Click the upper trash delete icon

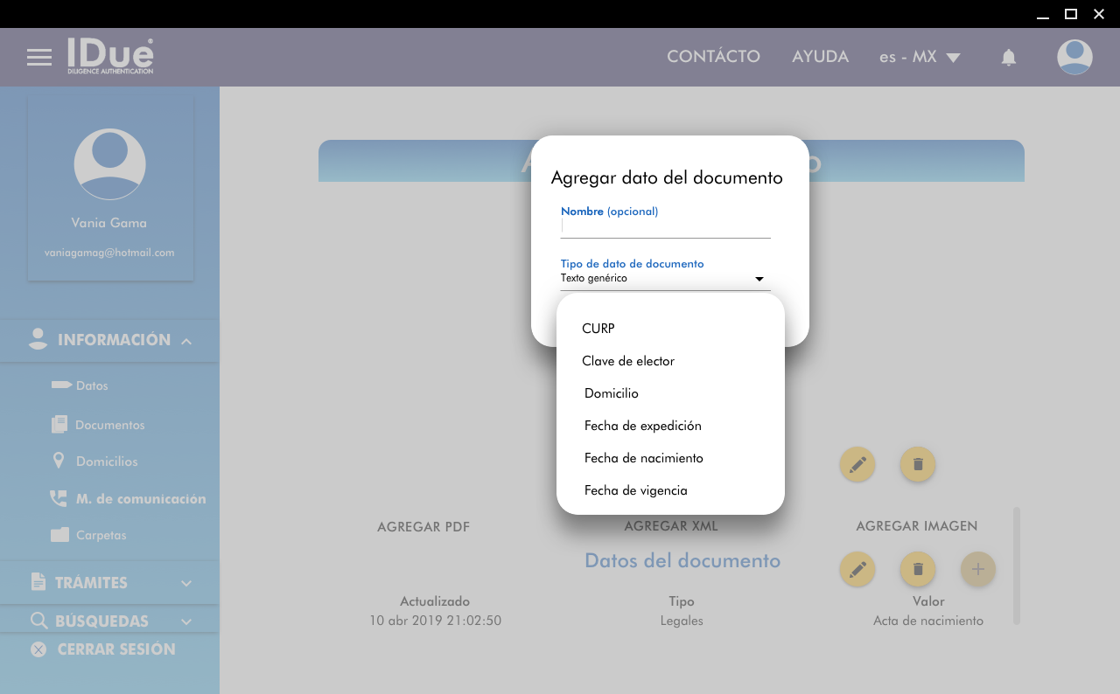[917, 464]
